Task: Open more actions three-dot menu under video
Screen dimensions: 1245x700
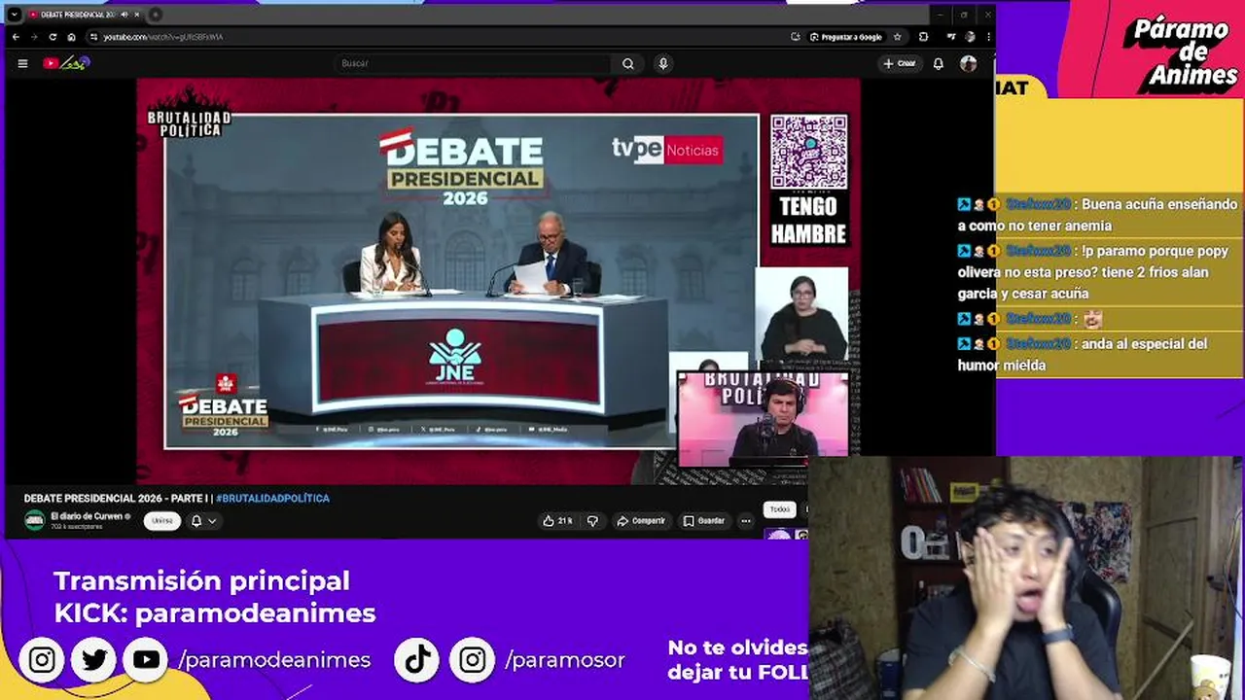Action: click(x=746, y=521)
